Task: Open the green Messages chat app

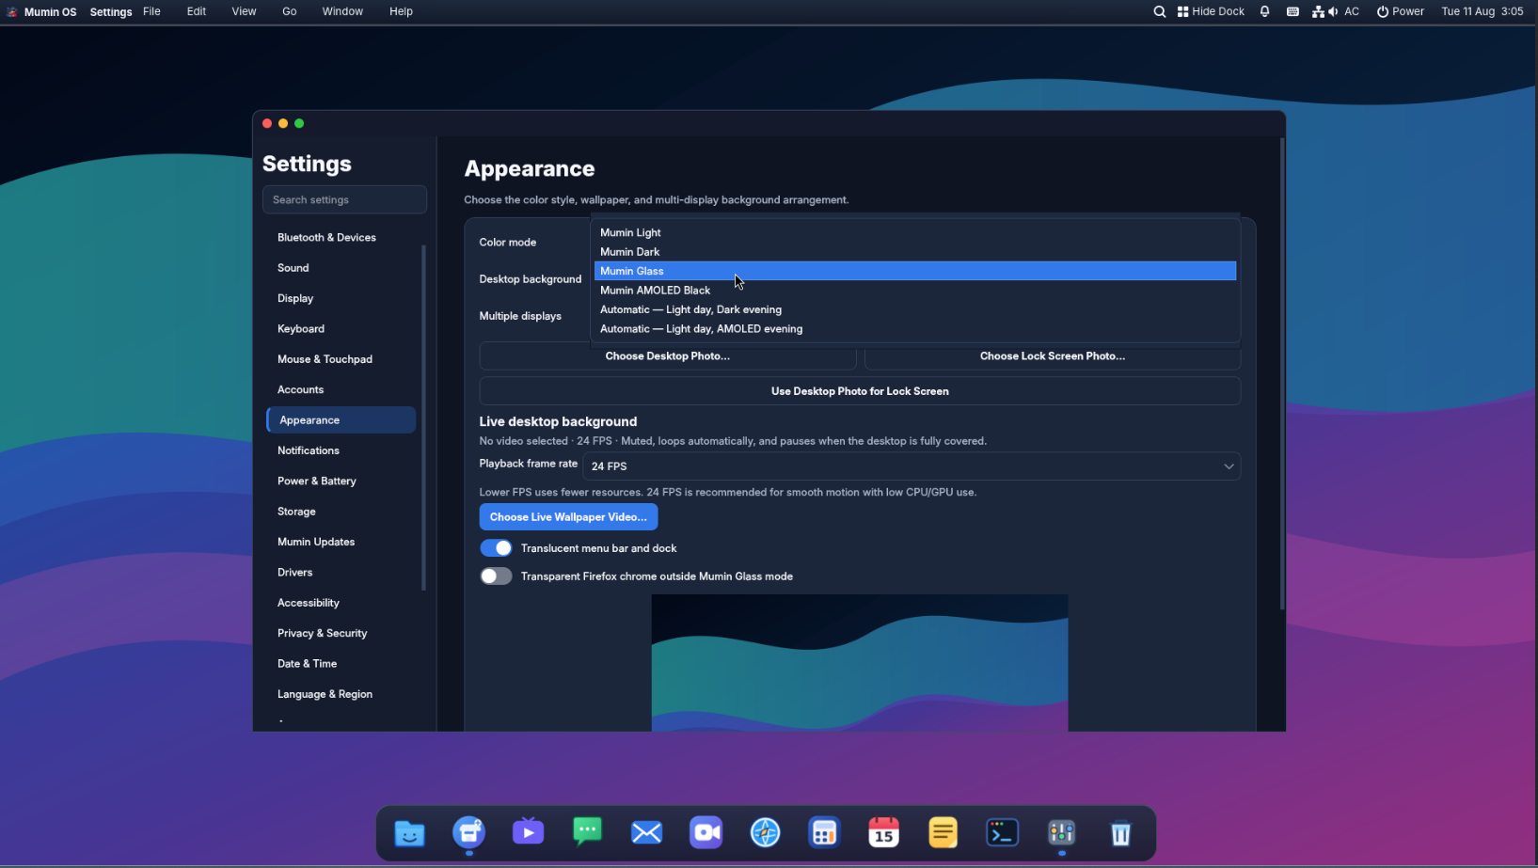Action: [587, 833]
